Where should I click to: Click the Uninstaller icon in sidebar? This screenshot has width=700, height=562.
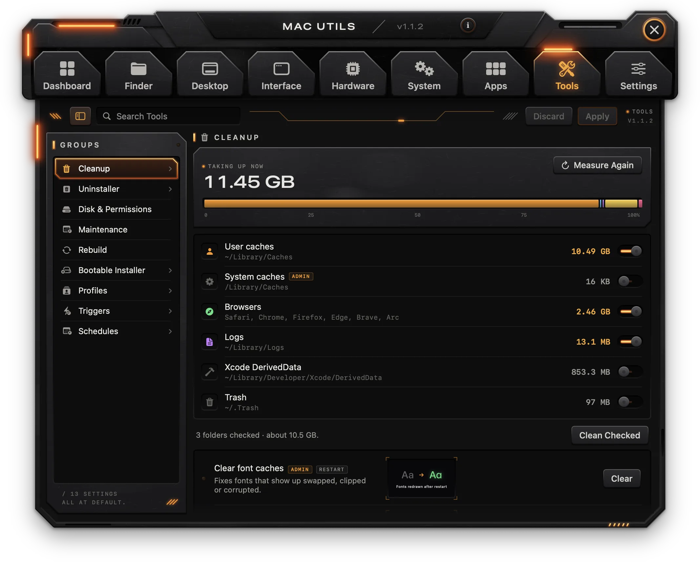tap(67, 189)
